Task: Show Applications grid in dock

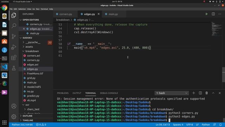Action: pos(5,122)
